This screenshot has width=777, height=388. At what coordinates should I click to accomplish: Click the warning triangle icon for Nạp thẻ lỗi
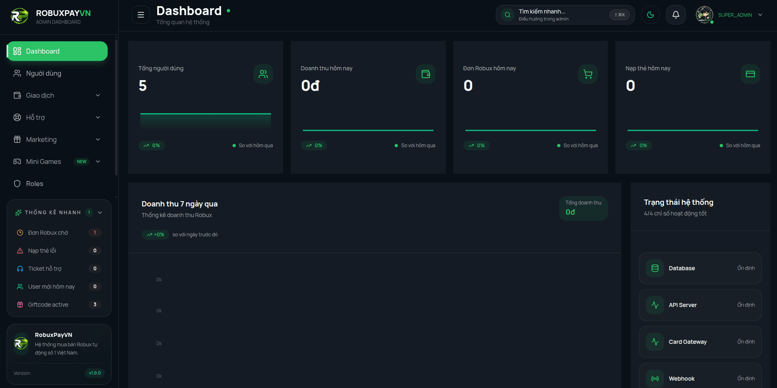coord(20,251)
